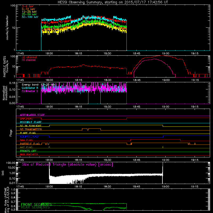This screenshot has height=213, width=213.
Task: Select the SAA_FLAG label
Action: click(x=26, y=140)
